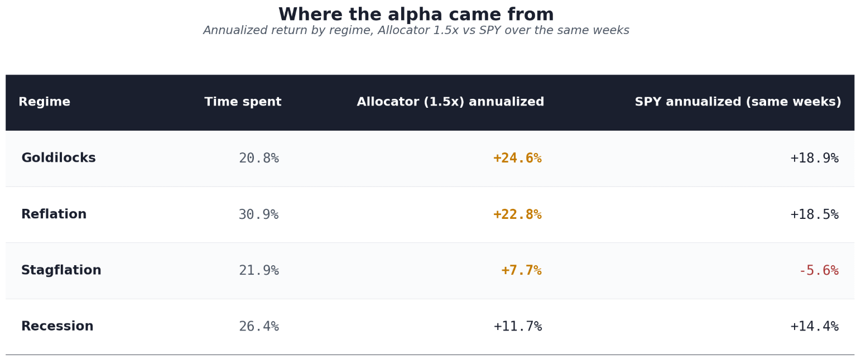Click the +7.7% Stagflation allocator value
Screen dimensions: 861x359
[x=521, y=271]
